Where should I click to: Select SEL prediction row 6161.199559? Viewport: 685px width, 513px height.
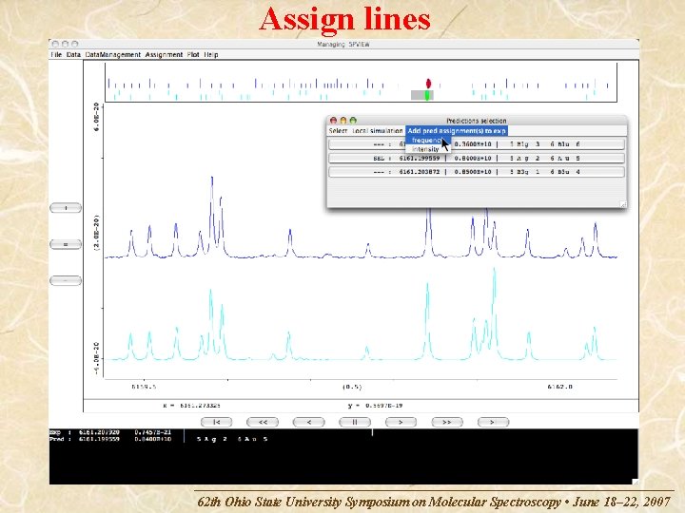(477, 158)
